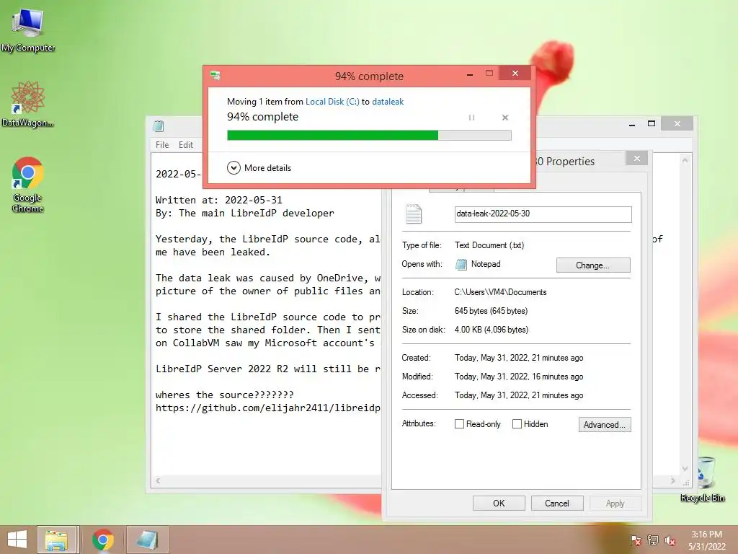738x554 pixels.
Task: Click the github.com/elijahr2411 URL line
Action: point(268,408)
